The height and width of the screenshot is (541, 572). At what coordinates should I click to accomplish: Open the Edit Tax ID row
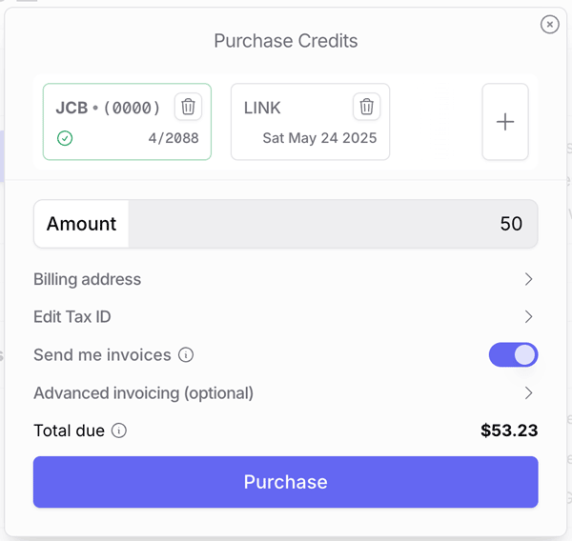tap(286, 317)
